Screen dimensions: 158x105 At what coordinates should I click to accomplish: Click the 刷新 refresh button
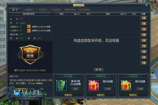point(98,70)
